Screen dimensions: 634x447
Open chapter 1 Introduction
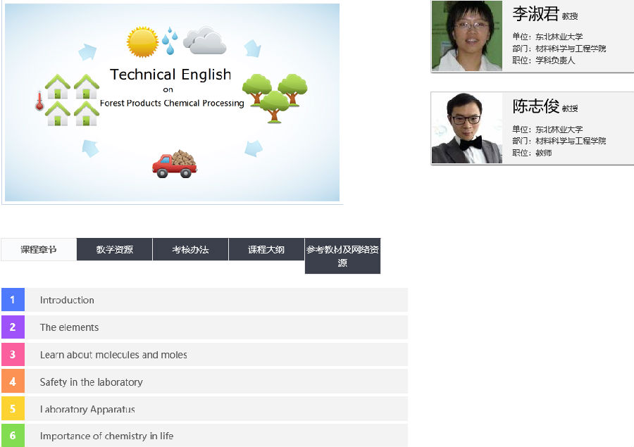coord(67,300)
